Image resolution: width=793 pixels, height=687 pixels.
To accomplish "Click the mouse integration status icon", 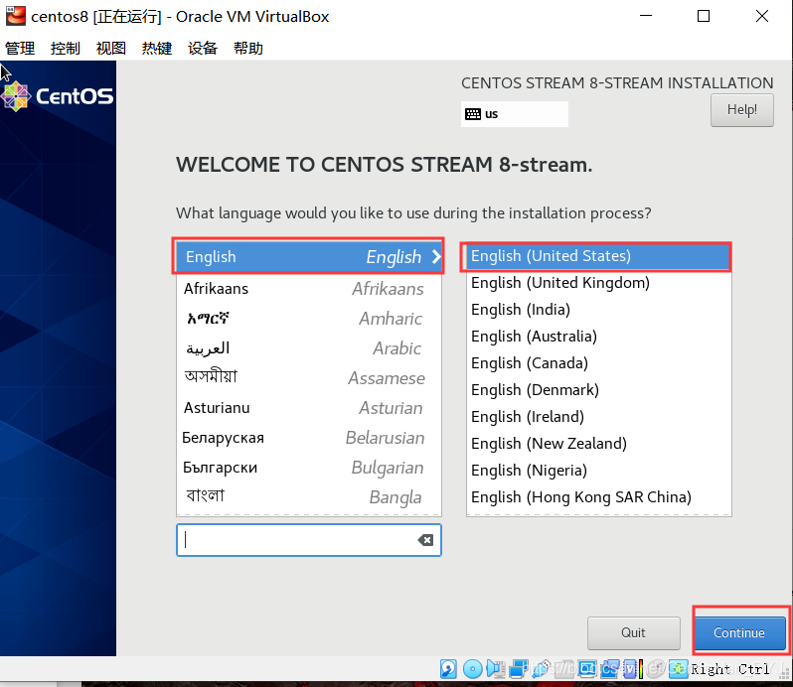I will (x=656, y=669).
